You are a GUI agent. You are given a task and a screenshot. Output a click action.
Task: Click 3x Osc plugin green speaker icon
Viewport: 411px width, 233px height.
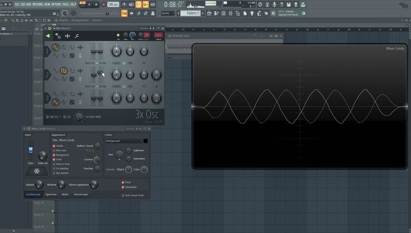point(48,36)
